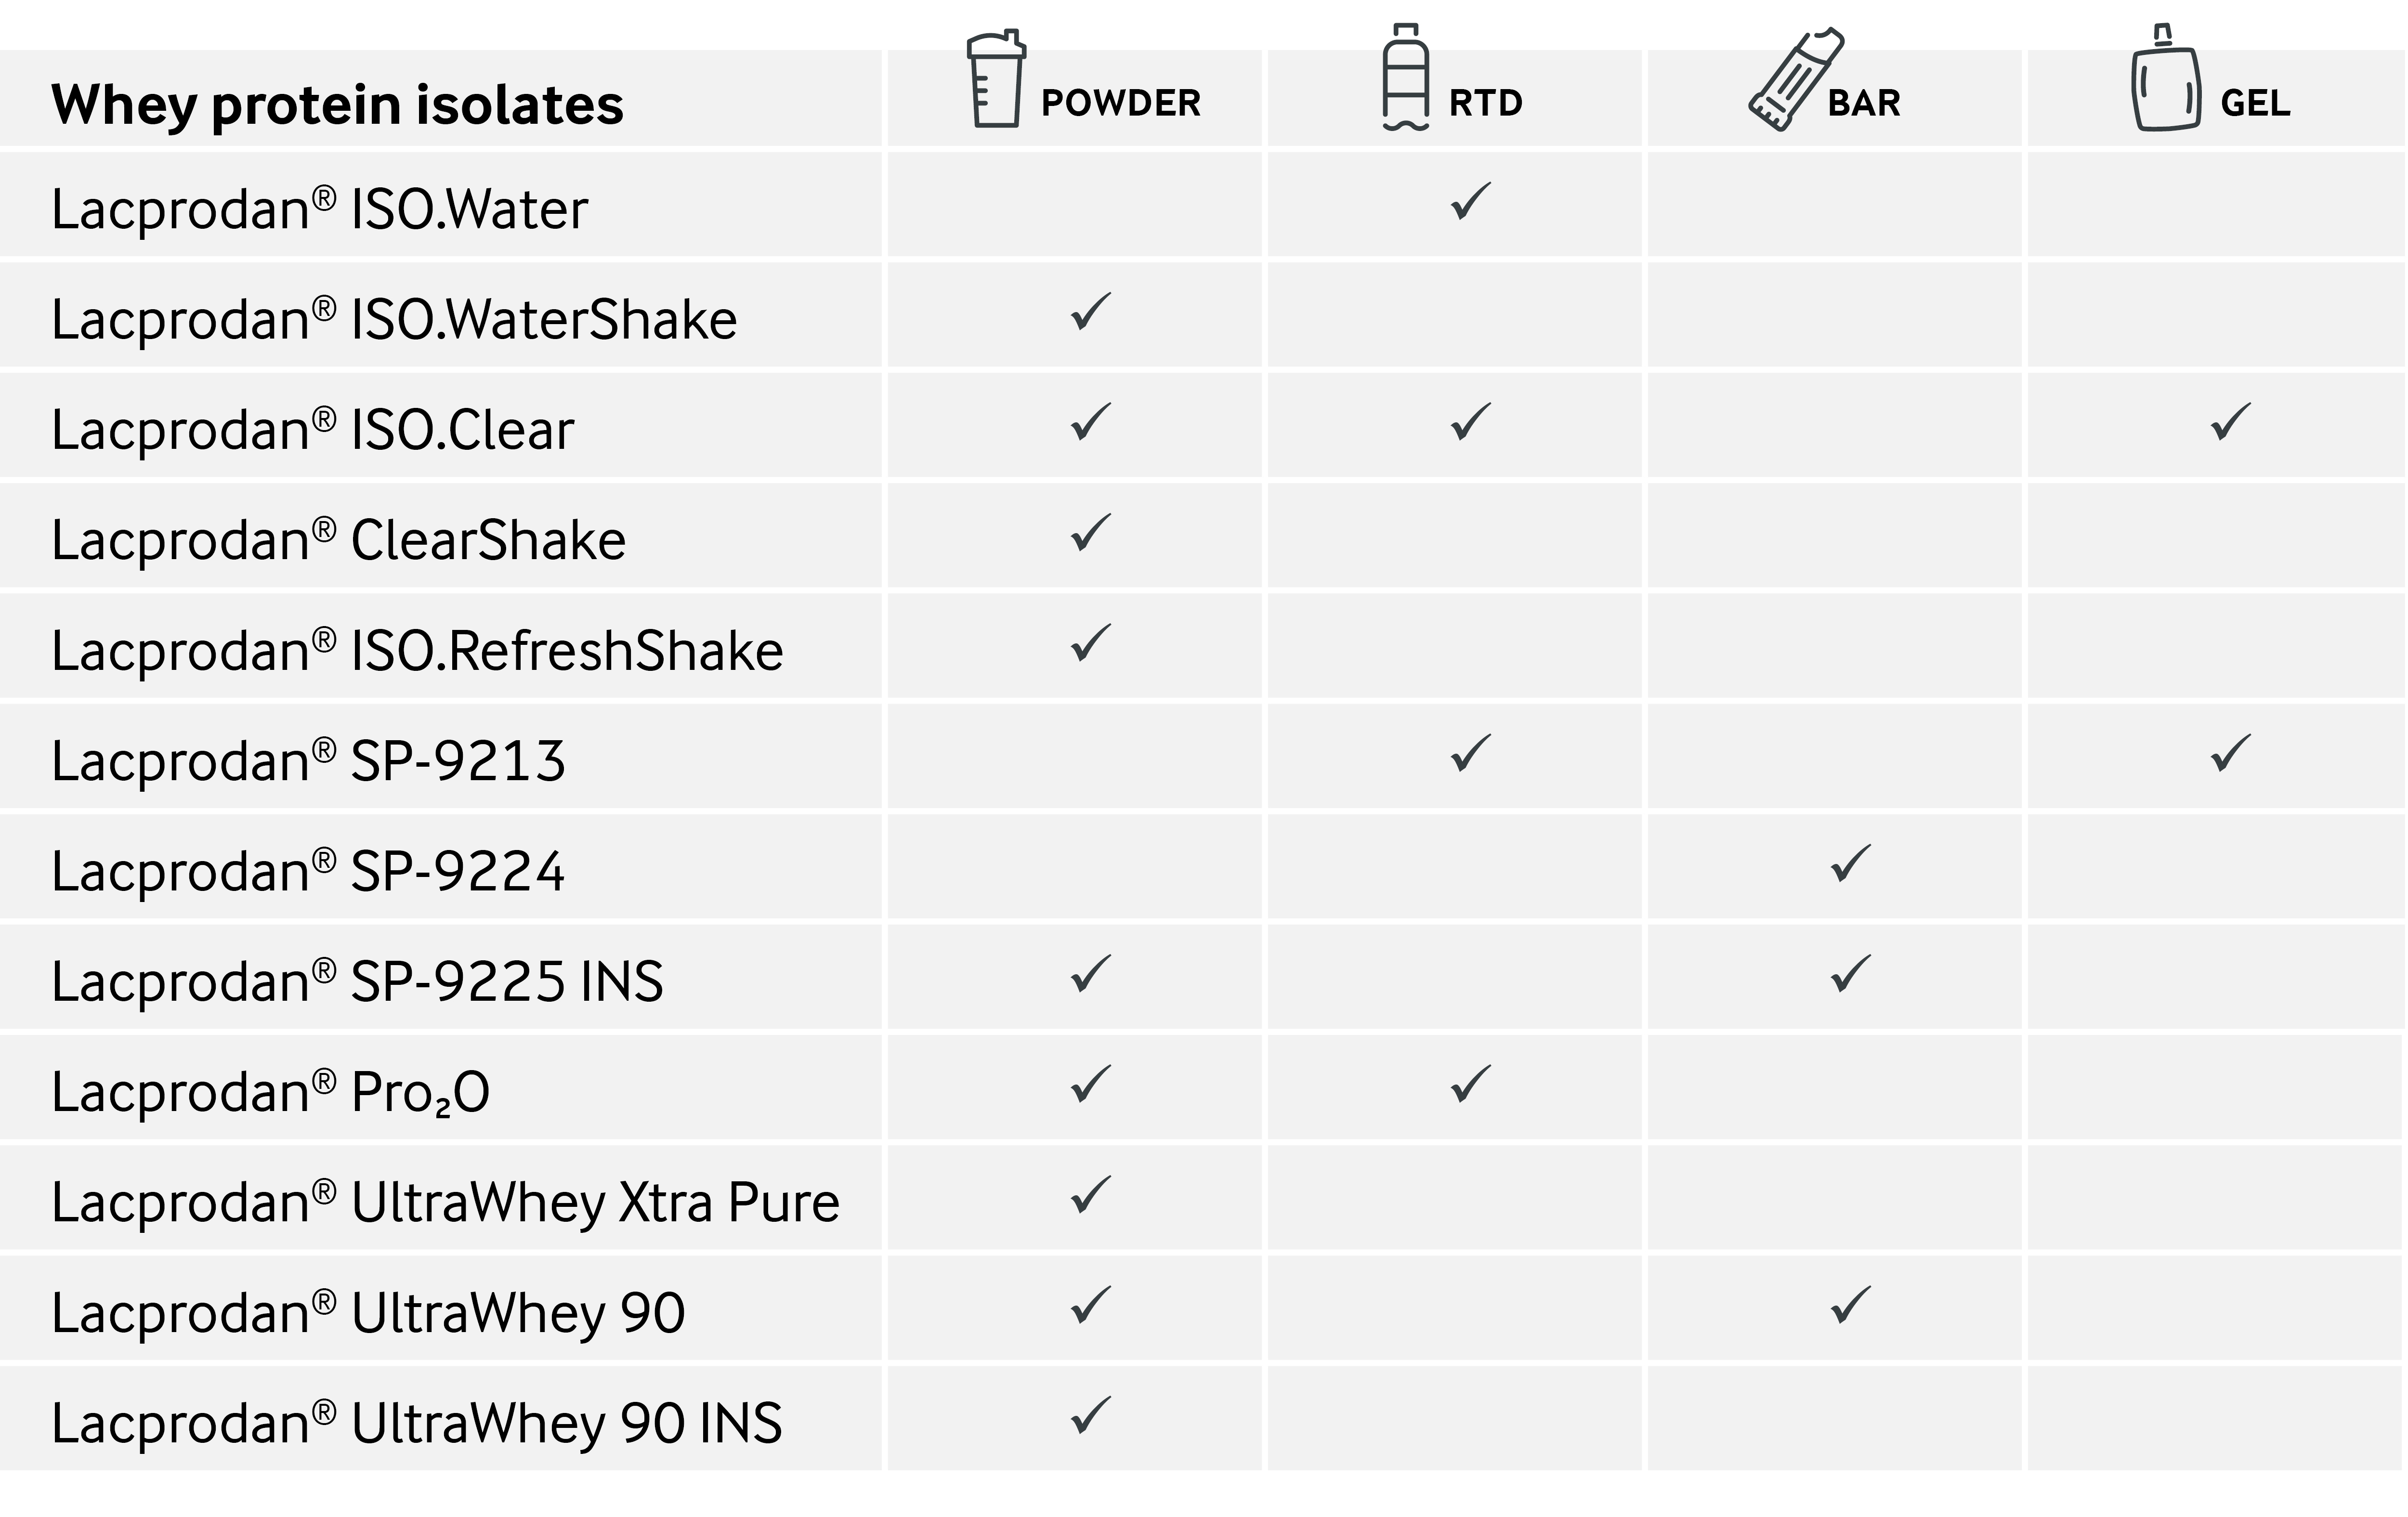Screen dimensions: 2408x1517
Task: Click the gel pouch icon
Action: click(x=2166, y=80)
